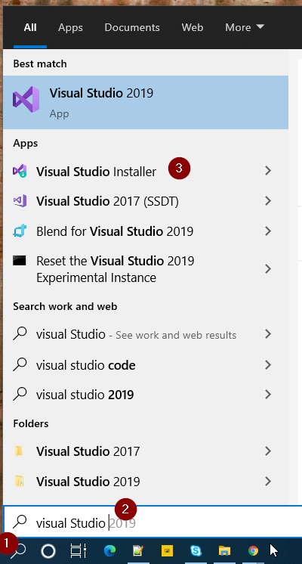Launch Google Chrome from the taskbar
Image resolution: width=302 pixels, height=564 pixels.
click(x=253, y=550)
